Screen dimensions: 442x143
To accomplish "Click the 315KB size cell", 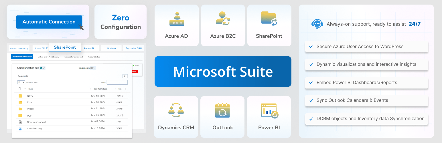I will click(120, 96).
